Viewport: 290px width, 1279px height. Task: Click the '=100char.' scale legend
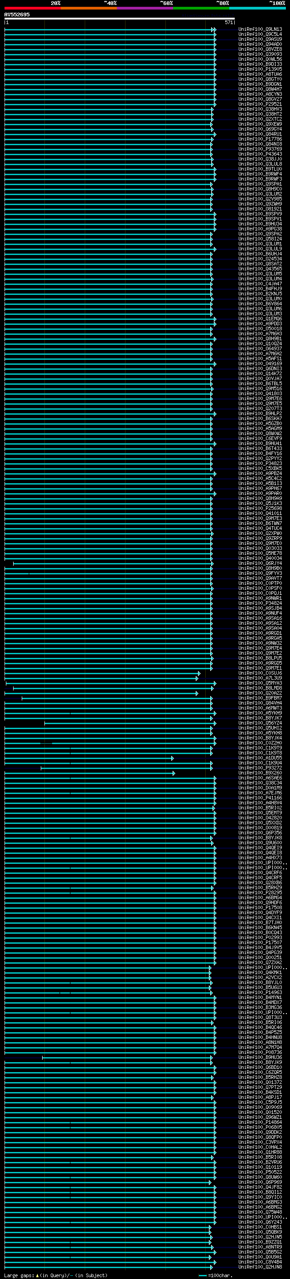click(216, 1276)
